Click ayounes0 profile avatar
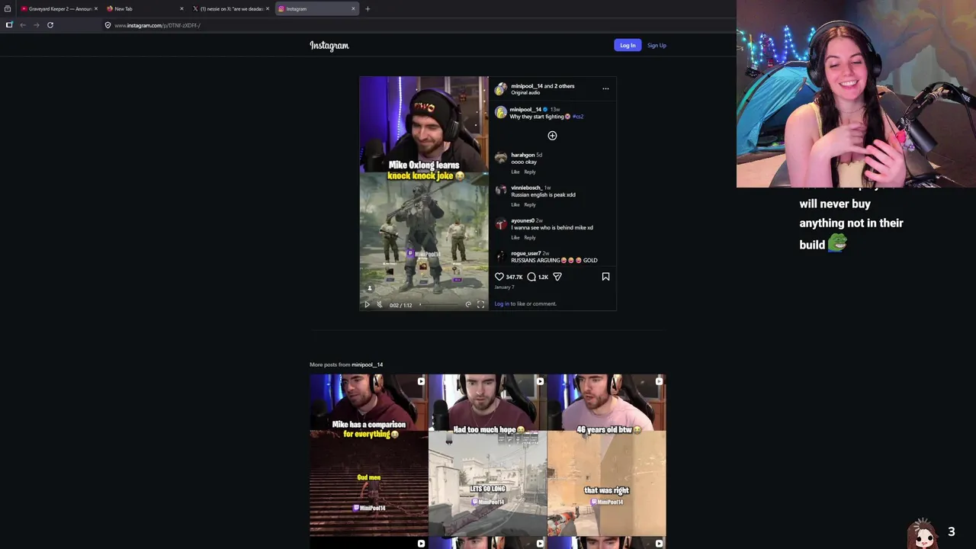 click(x=500, y=223)
